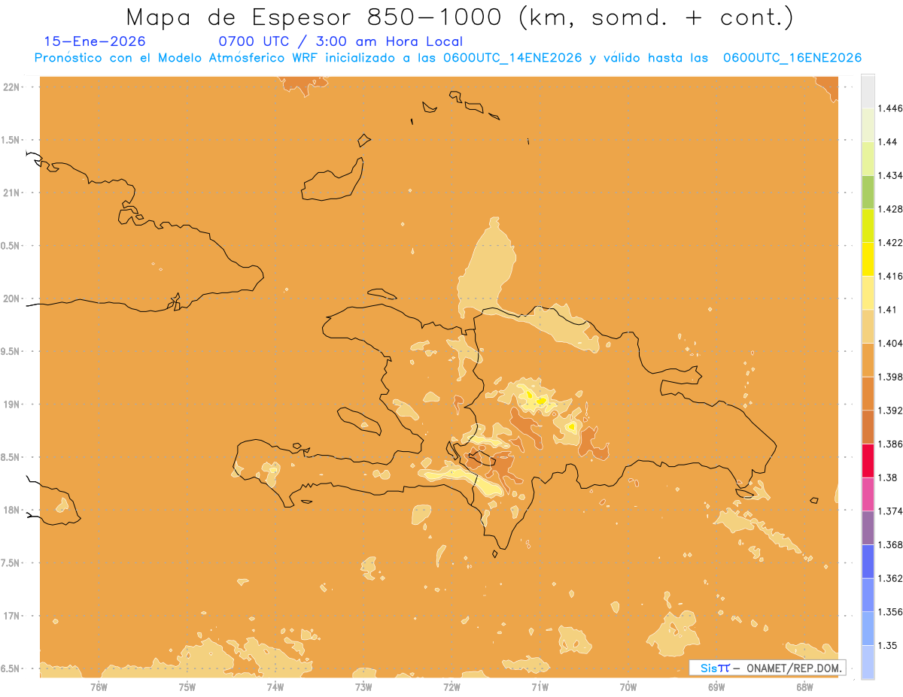
Task: Pick the grey swatch above the 1.446 legend value
Action: [868, 91]
